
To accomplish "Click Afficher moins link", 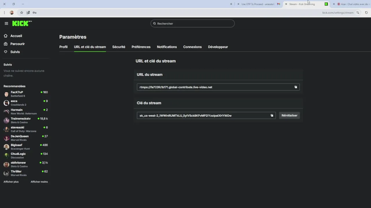I will click(39, 182).
